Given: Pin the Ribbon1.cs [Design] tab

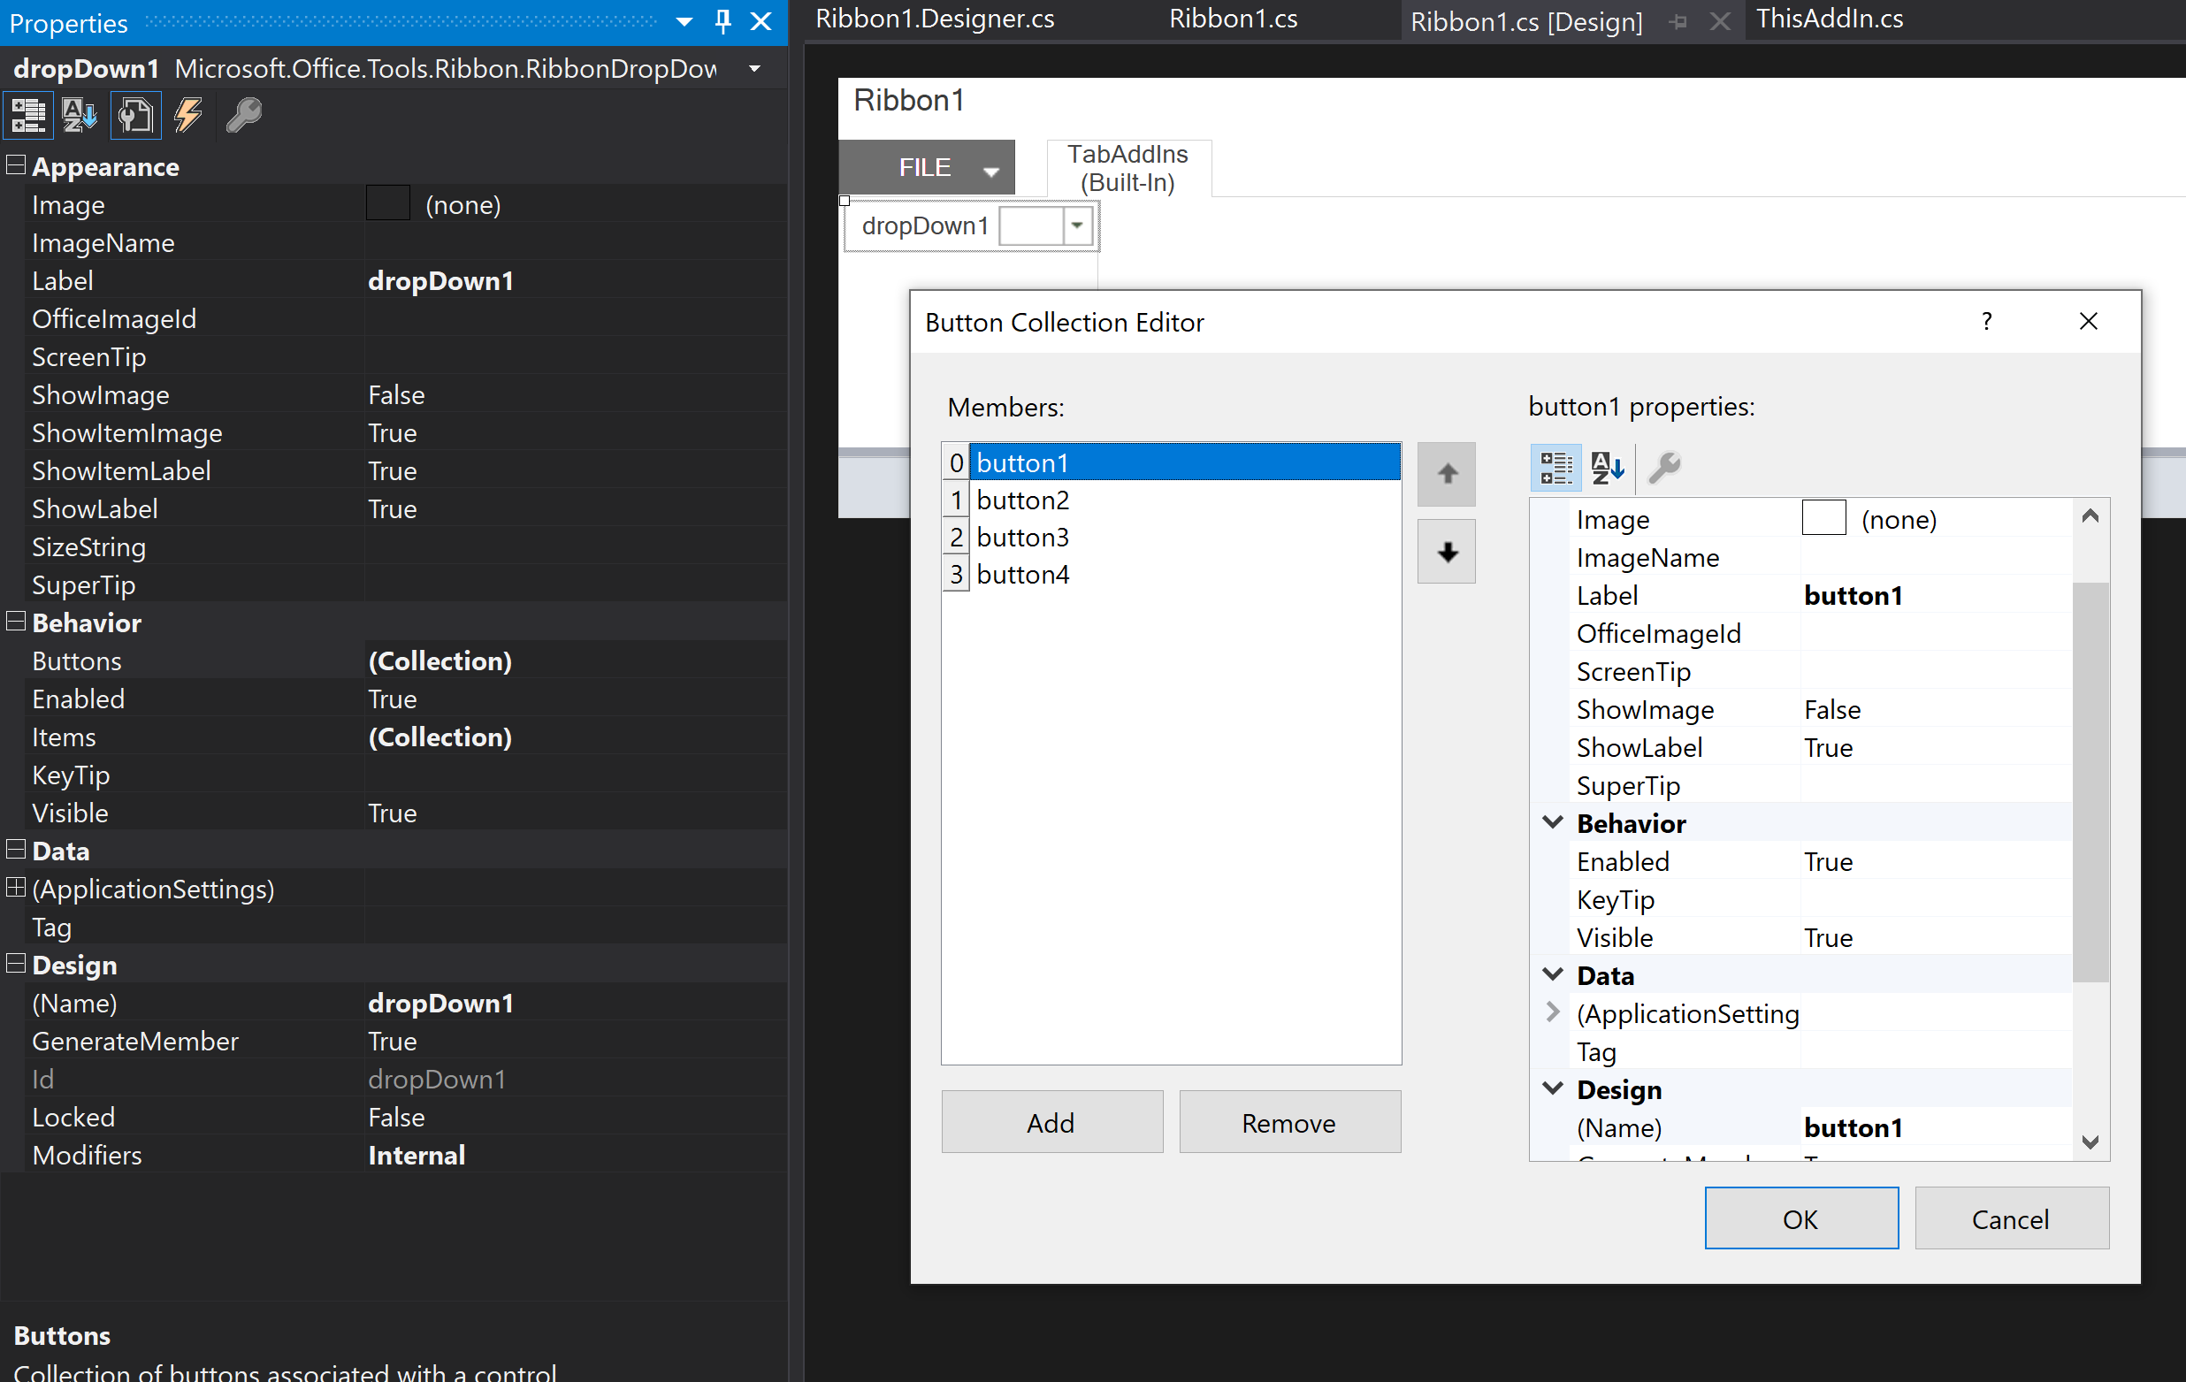Looking at the screenshot, I should [1678, 22].
